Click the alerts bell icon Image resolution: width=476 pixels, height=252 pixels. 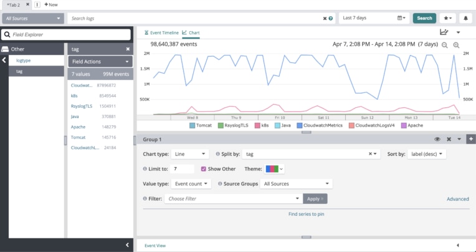coord(465,18)
